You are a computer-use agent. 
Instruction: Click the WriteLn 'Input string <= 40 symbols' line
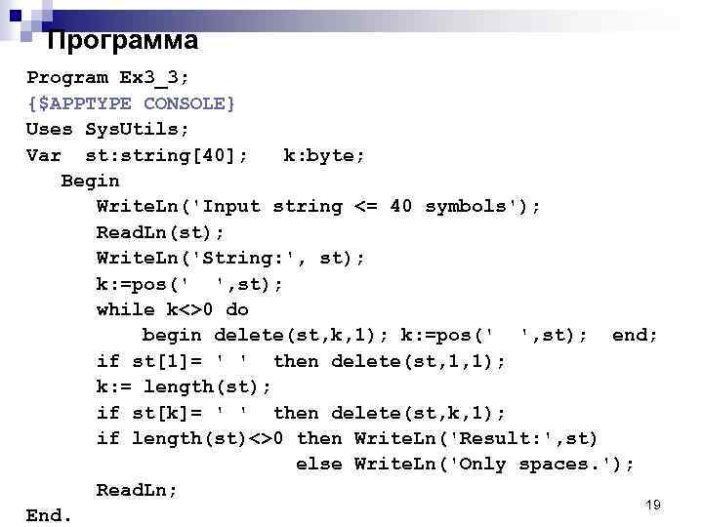click(x=317, y=206)
